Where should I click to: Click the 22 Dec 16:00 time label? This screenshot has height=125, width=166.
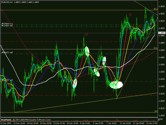click(19, 123)
